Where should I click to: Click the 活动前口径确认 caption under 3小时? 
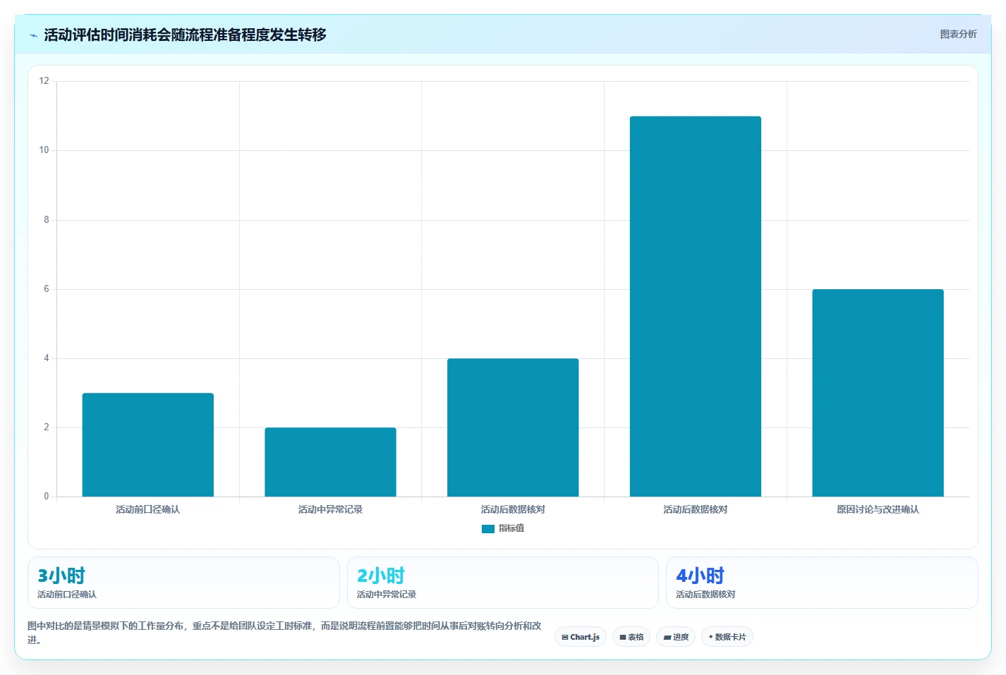click(67, 595)
